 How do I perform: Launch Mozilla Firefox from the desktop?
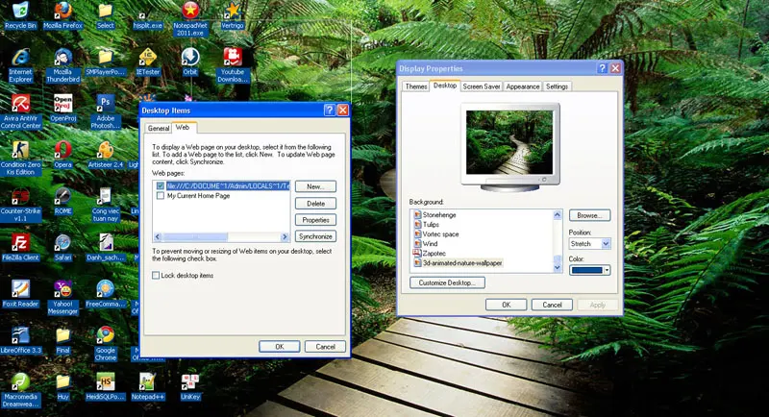tap(62, 14)
